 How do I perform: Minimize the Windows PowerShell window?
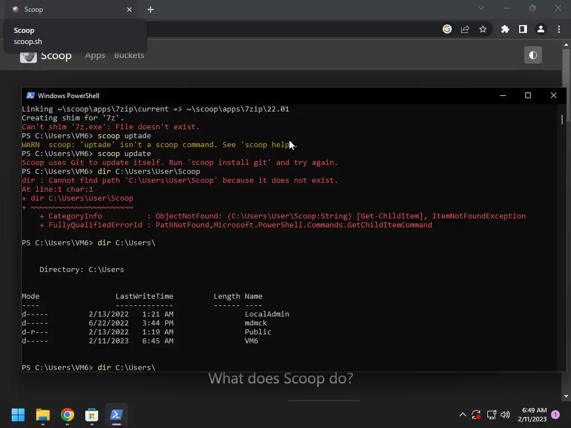pos(503,95)
